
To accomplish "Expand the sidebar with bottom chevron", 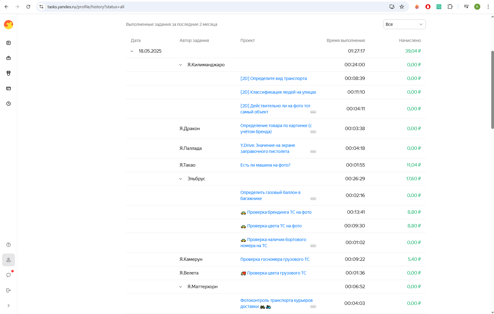I will pos(9,305).
